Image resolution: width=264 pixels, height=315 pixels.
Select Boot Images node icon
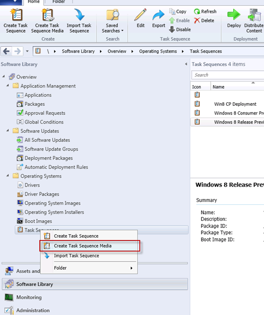(x=20, y=221)
